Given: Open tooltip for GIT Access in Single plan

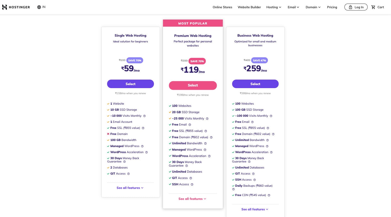Looking at the screenshot, I should [128, 174].
